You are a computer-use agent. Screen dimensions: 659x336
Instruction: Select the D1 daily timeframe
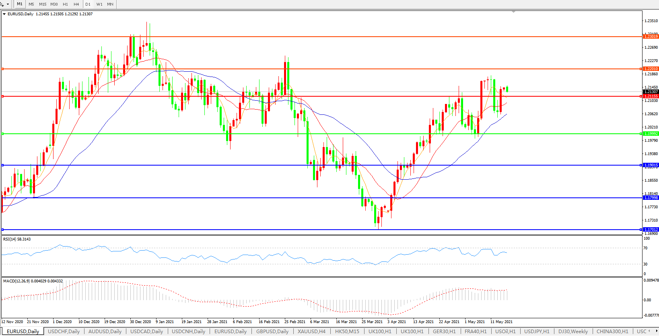pos(88,4)
